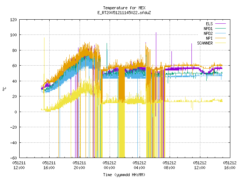Click the x-axis tick label 051212 00:00
The image size is (237, 178).
(110, 165)
